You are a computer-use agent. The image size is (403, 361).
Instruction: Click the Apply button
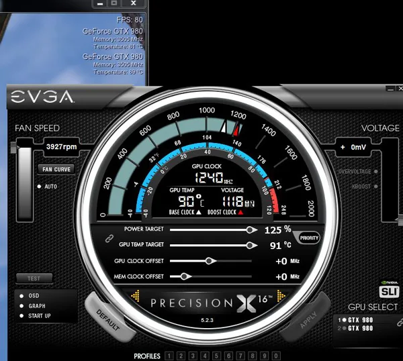tap(307, 318)
